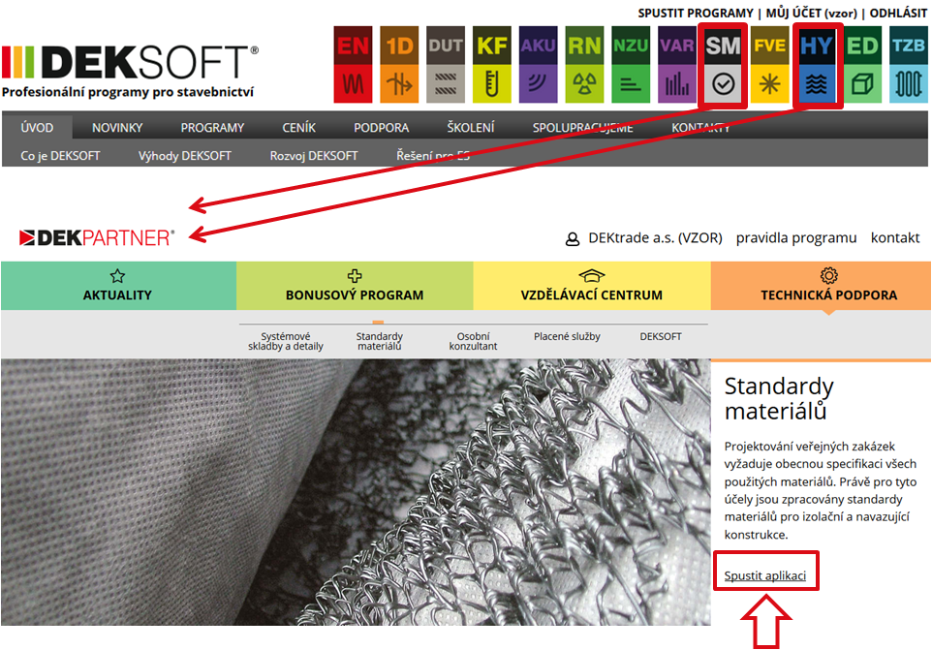Open the AKU acoustics program tile

tap(539, 64)
